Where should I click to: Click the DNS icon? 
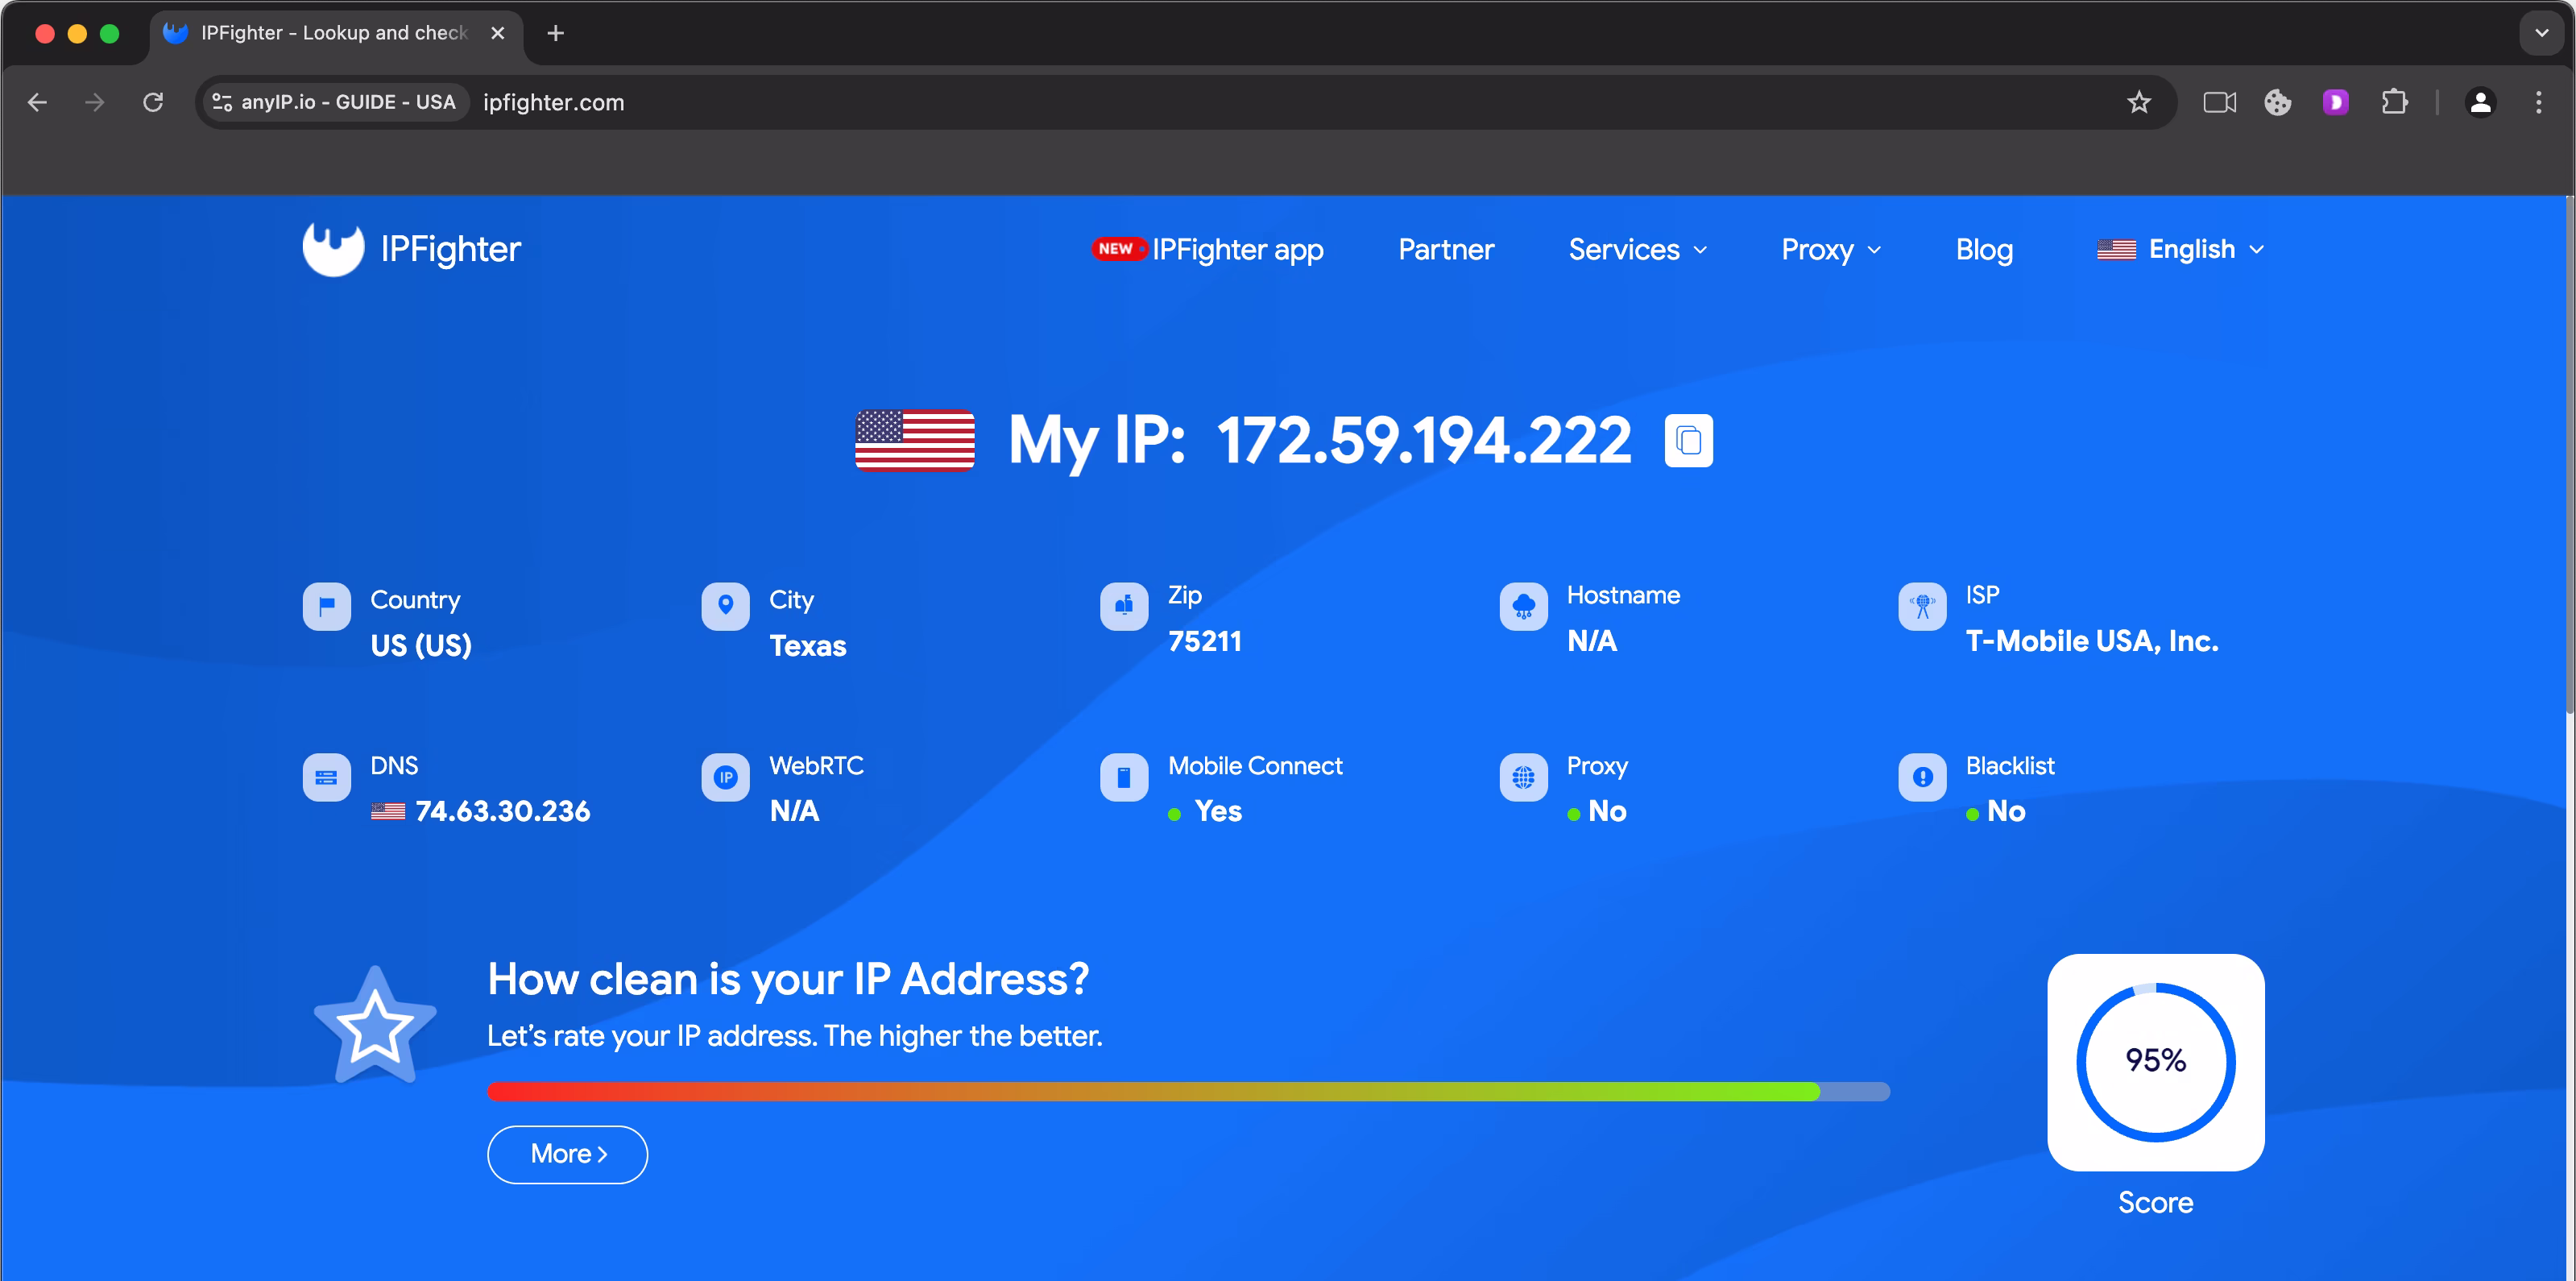coord(326,777)
